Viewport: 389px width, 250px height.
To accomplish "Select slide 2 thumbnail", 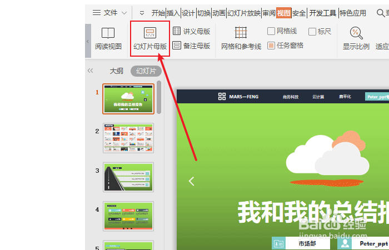I will click(x=128, y=138).
